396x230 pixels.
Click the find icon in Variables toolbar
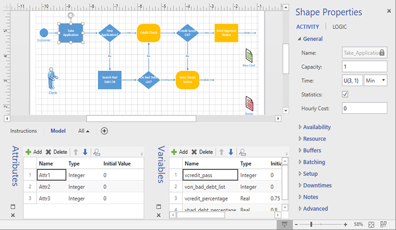[242, 152]
